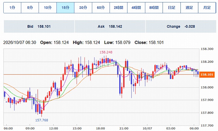
Task: Click the 09:00 time axis label
Action: coord(30,129)
